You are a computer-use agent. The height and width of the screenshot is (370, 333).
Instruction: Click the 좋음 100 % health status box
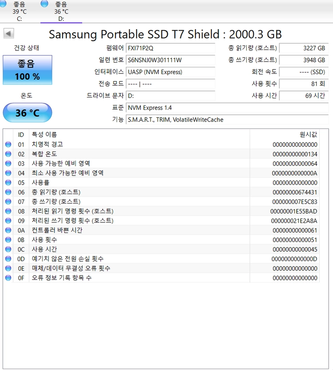pyautogui.click(x=28, y=70)
